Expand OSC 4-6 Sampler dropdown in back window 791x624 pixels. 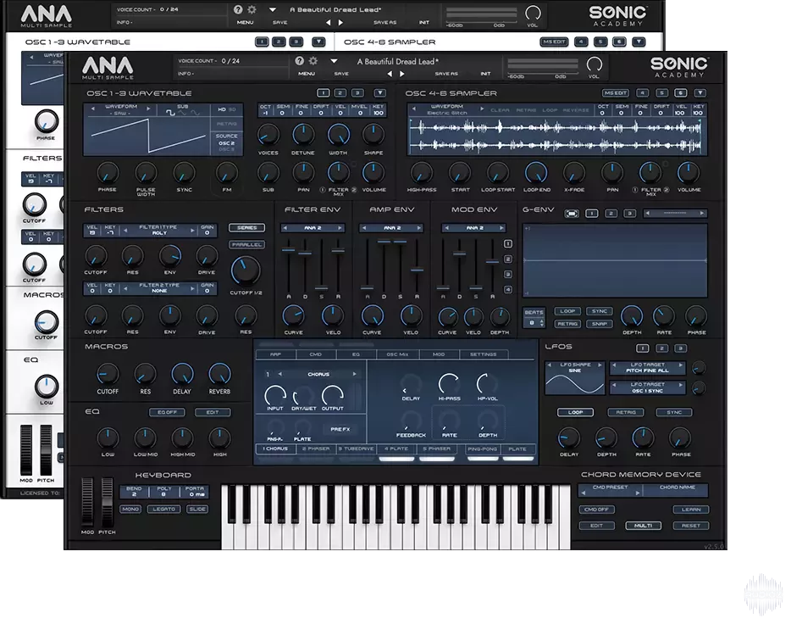(x=639, y=42)
